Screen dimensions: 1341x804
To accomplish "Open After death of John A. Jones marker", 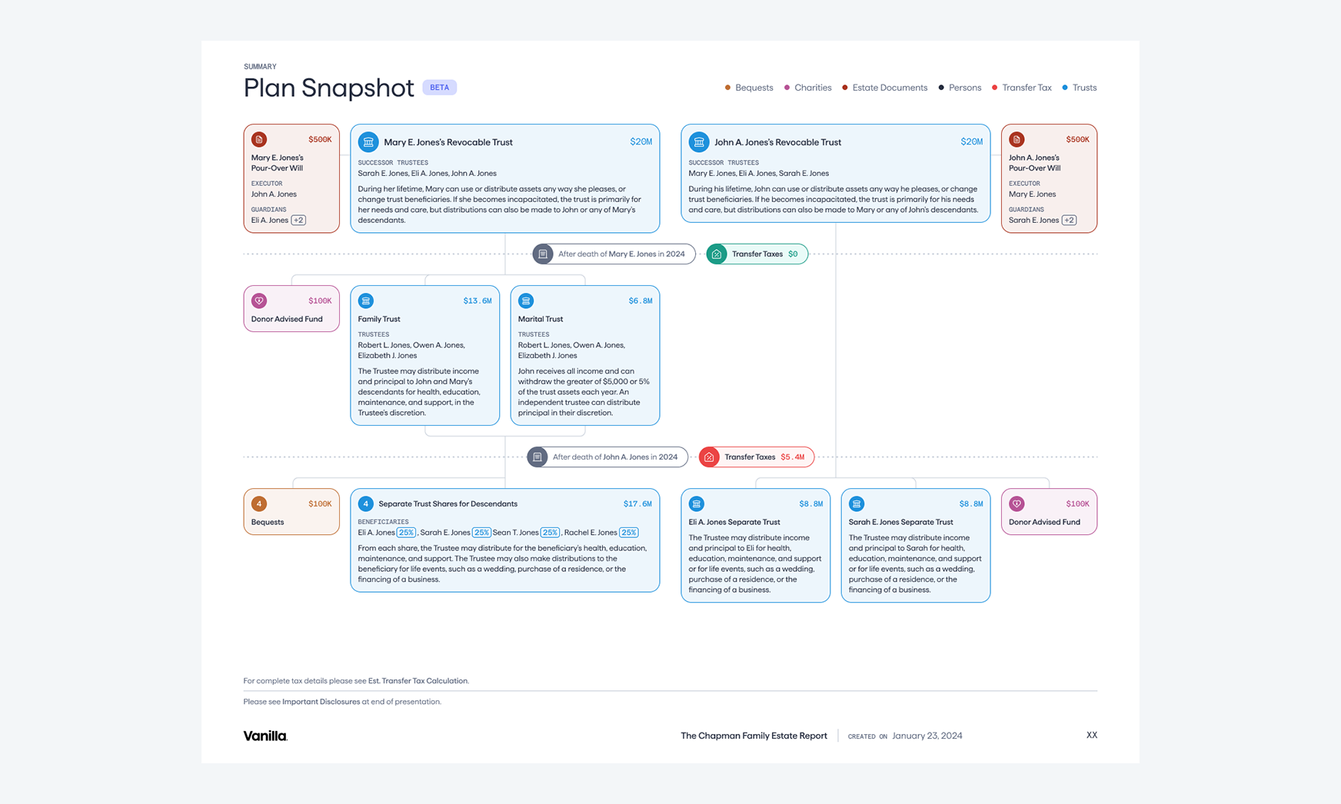I will (x=607, y=457).
